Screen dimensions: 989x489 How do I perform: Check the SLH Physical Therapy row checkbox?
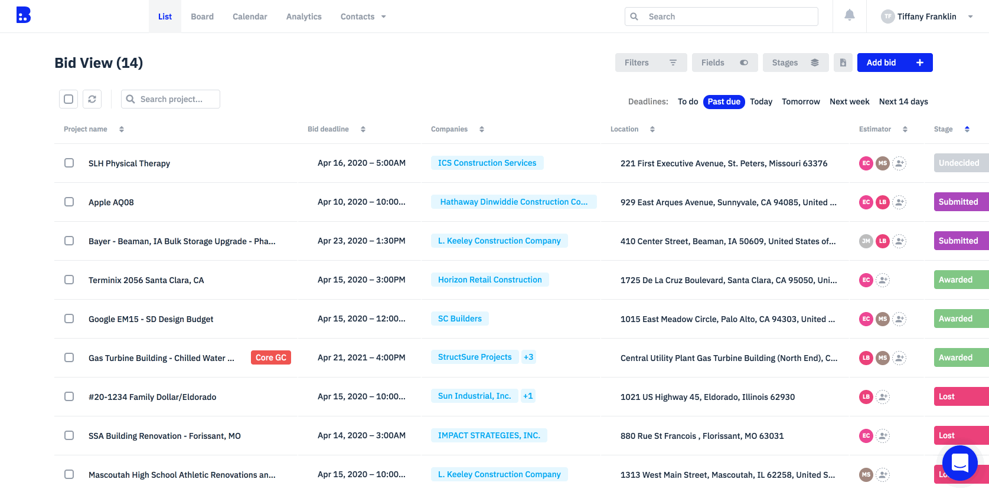[x=69, y=163]
